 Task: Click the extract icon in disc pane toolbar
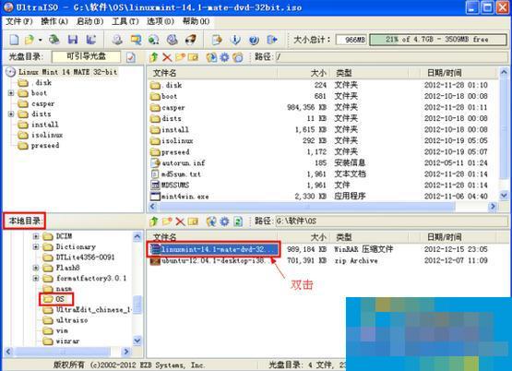tap(211, 57)
